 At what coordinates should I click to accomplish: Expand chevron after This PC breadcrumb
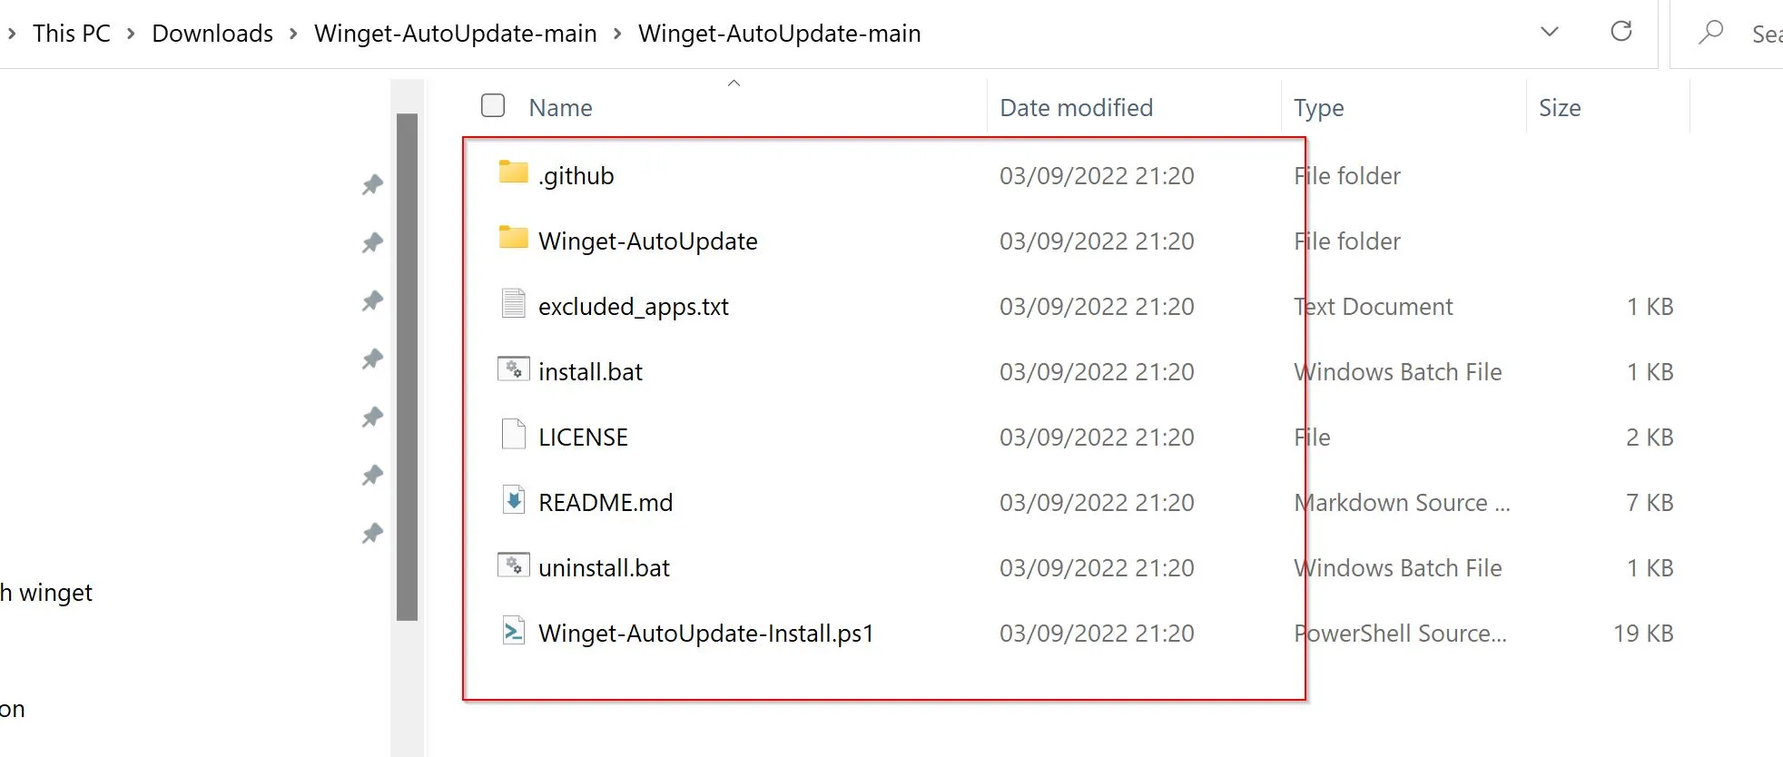tap(131, 34)
